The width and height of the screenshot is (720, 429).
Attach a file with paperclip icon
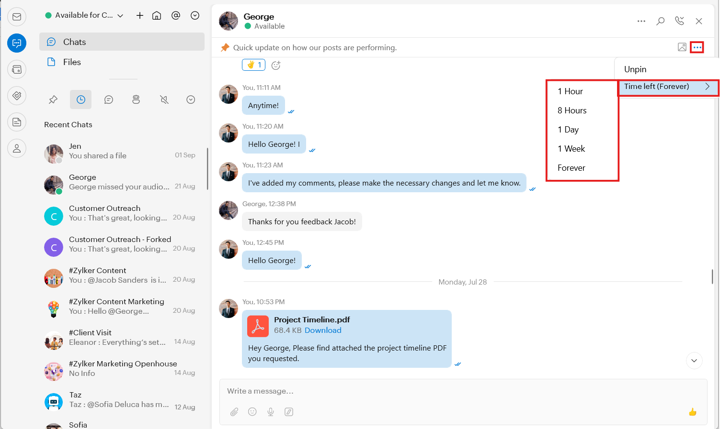pyautogui.click(x=234, y=412)
